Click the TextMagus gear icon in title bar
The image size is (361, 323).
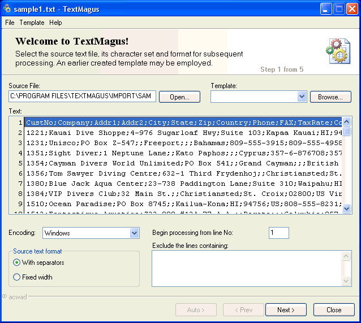[x=7, y=8]
